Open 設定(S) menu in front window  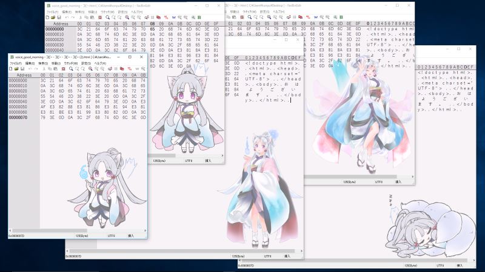tap(86, 63)
